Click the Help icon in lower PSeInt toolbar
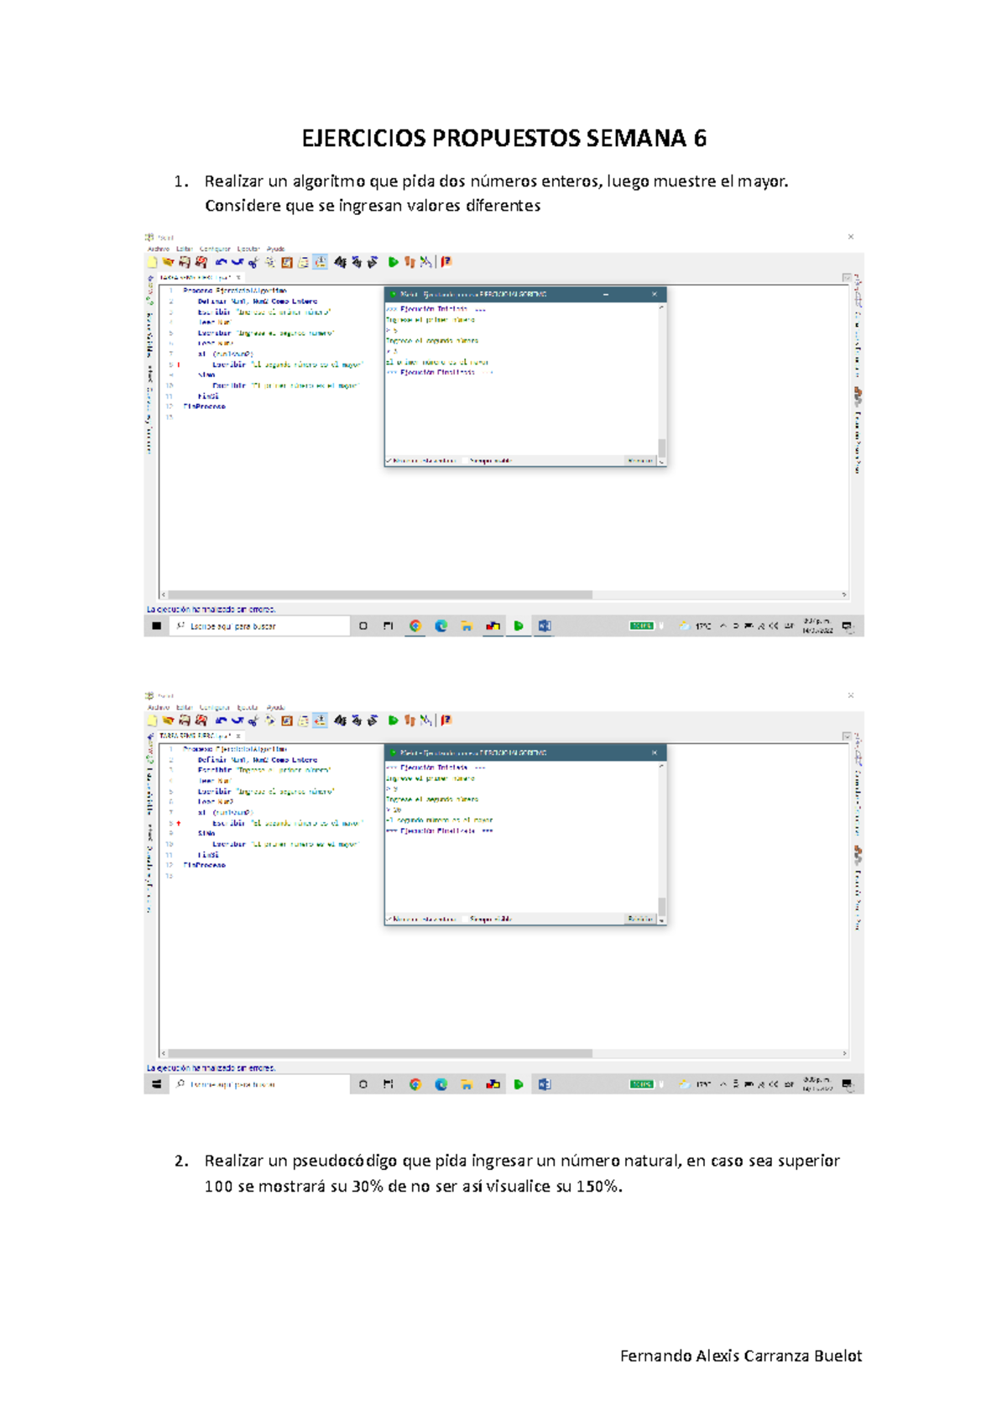The width and height of the screenshot is (1007, 1426). click(446, 721)
